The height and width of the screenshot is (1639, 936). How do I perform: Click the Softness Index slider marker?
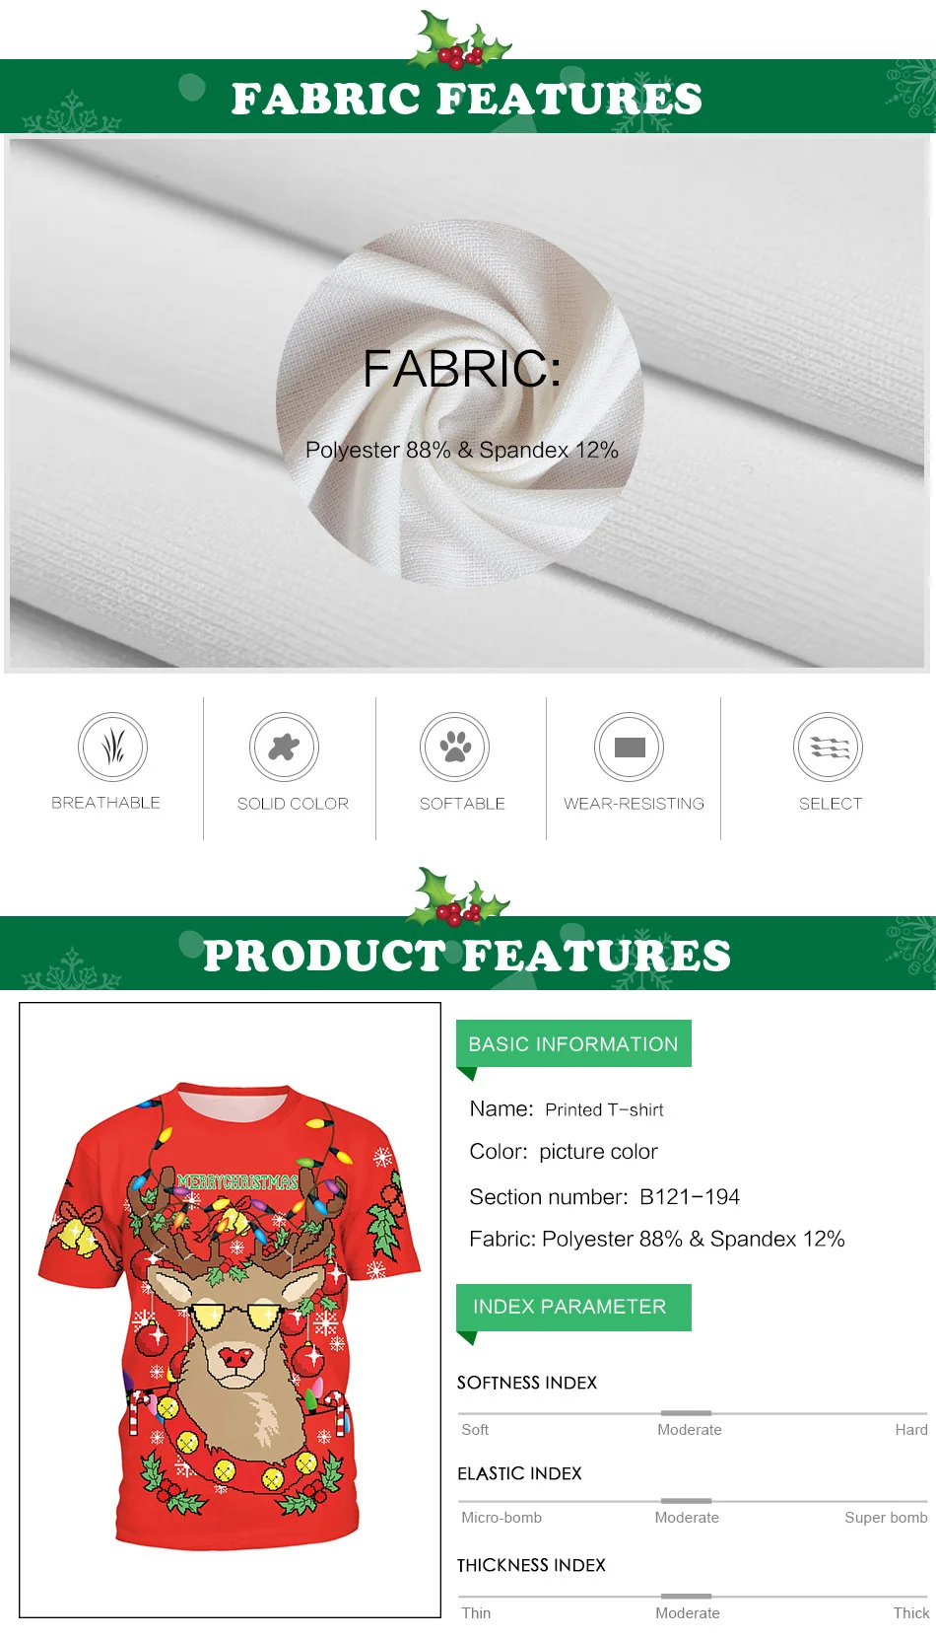pos(687,1413)
